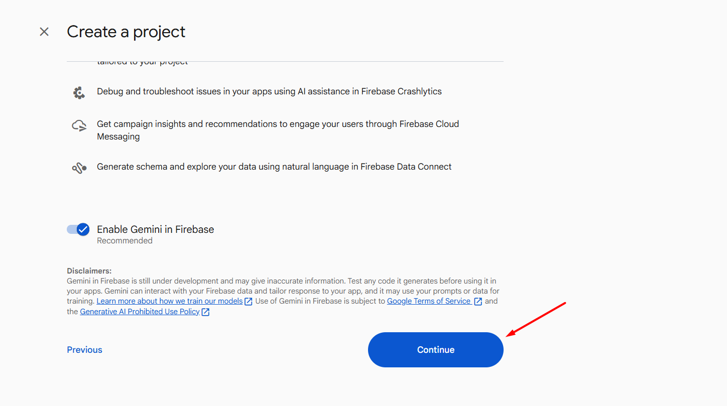727x406 pixels.
Task: Click the Firebase Crashlytics feature description
Action: 269,91
